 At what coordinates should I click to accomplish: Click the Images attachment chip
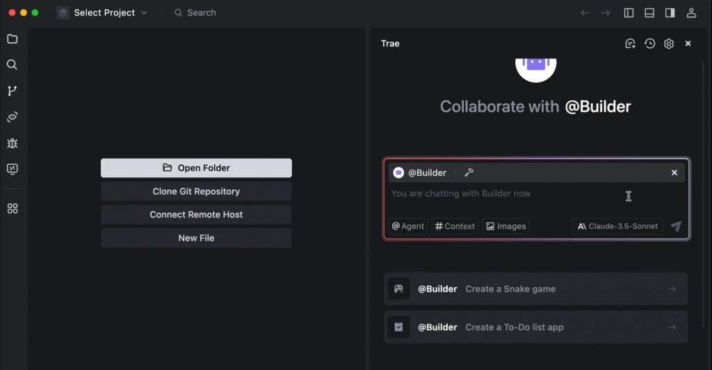pos(506,226)
